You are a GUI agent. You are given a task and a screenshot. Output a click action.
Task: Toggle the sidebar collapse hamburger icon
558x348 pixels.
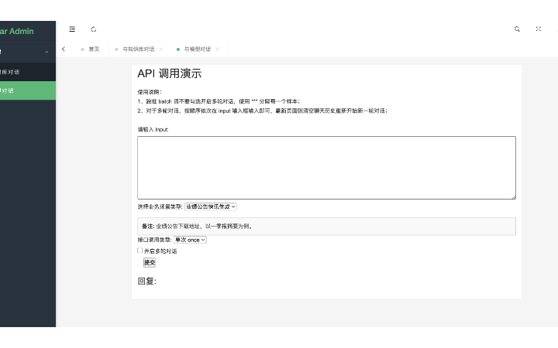tap(72, 29)
